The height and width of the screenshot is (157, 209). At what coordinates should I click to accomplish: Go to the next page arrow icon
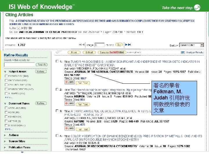[126, 44]
